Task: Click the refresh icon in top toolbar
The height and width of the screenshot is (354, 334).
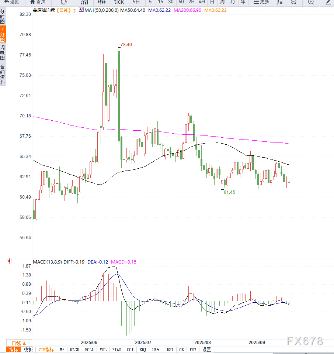Action: [64, 2]
